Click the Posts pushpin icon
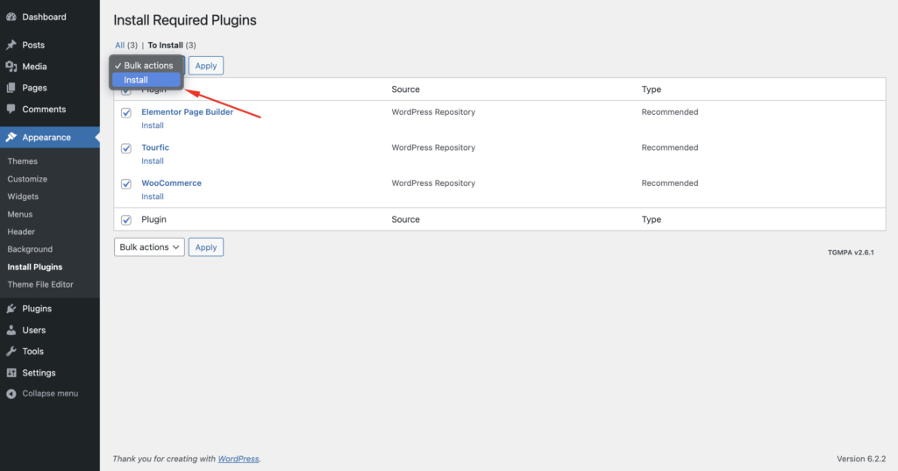The height and width of the screenshot is (471, 898). [11, 45]
